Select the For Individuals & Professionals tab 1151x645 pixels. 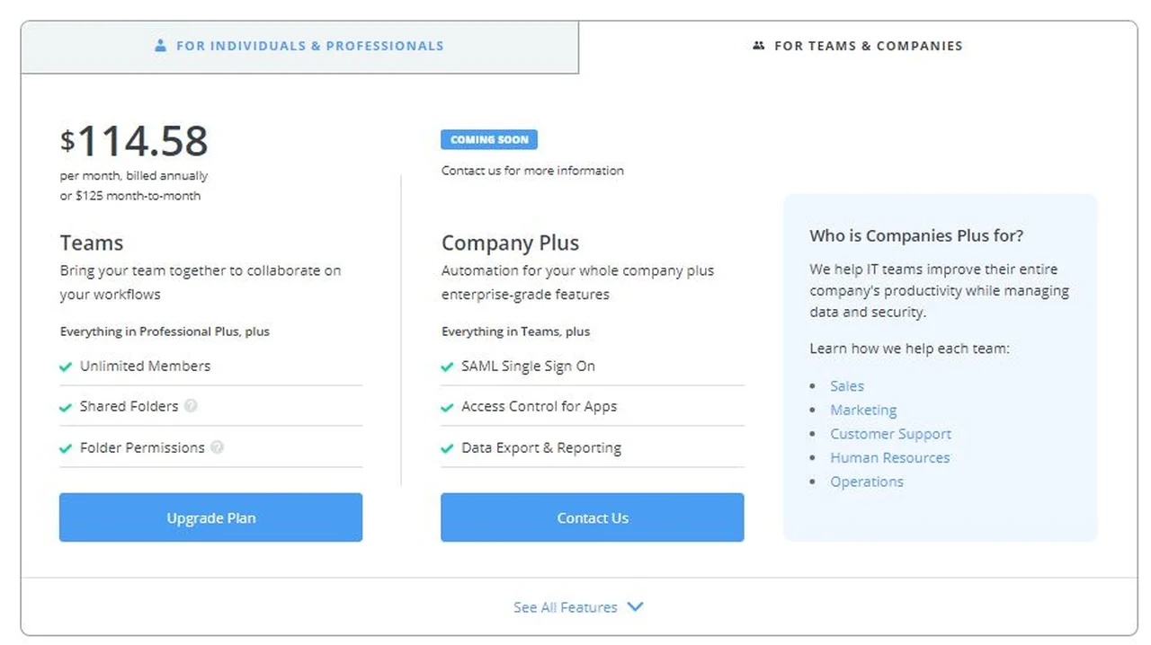299,45
